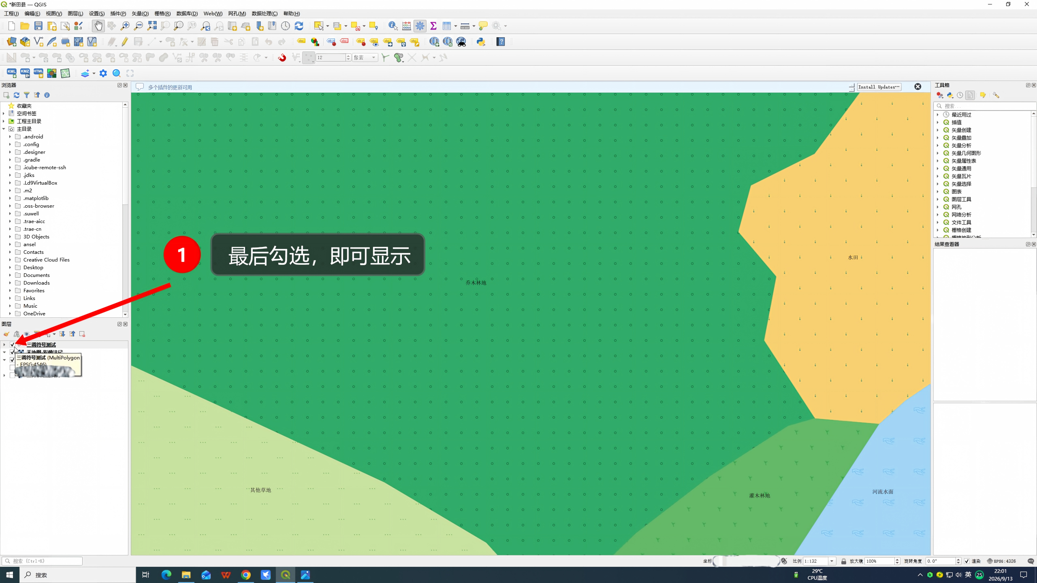Click the KMZ export icon
Screen dimensions: 1037x583
(25, 73)
